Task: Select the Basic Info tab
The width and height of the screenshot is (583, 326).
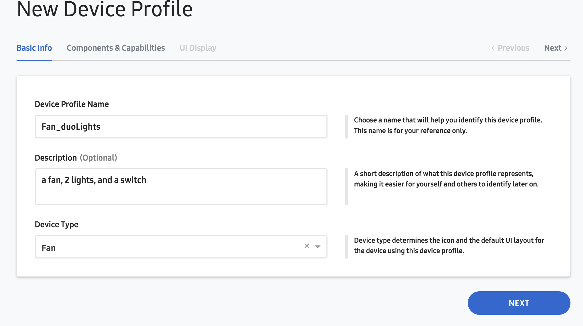Action: coord(34,48)
